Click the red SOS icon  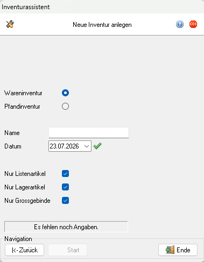[193, 24]
